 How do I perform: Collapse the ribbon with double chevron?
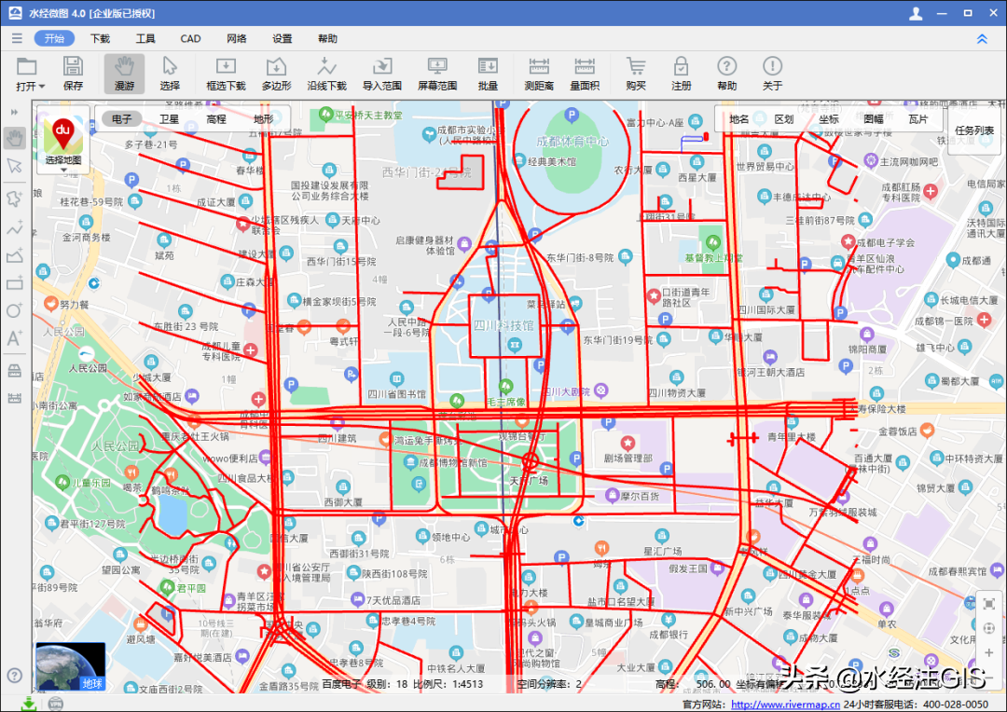point(982,39)
